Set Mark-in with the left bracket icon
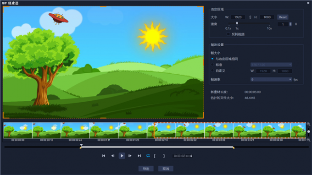 (155, 156)
